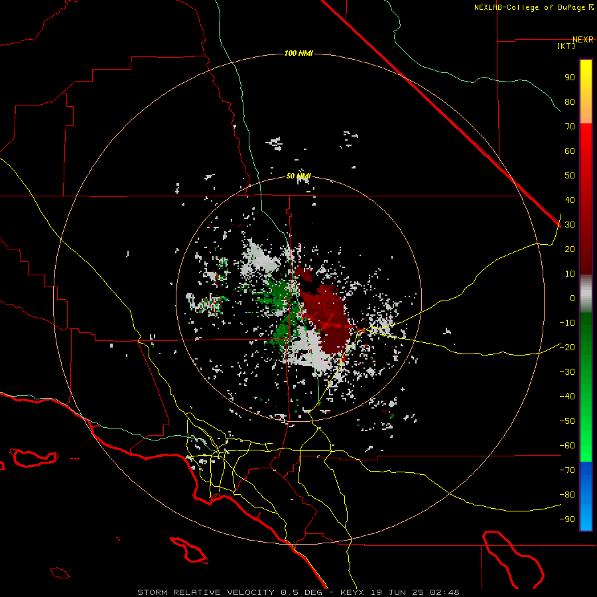Click the 80 value on the velocity scale
This screenshot has width=597, height=597.
(x=570, y=101)
